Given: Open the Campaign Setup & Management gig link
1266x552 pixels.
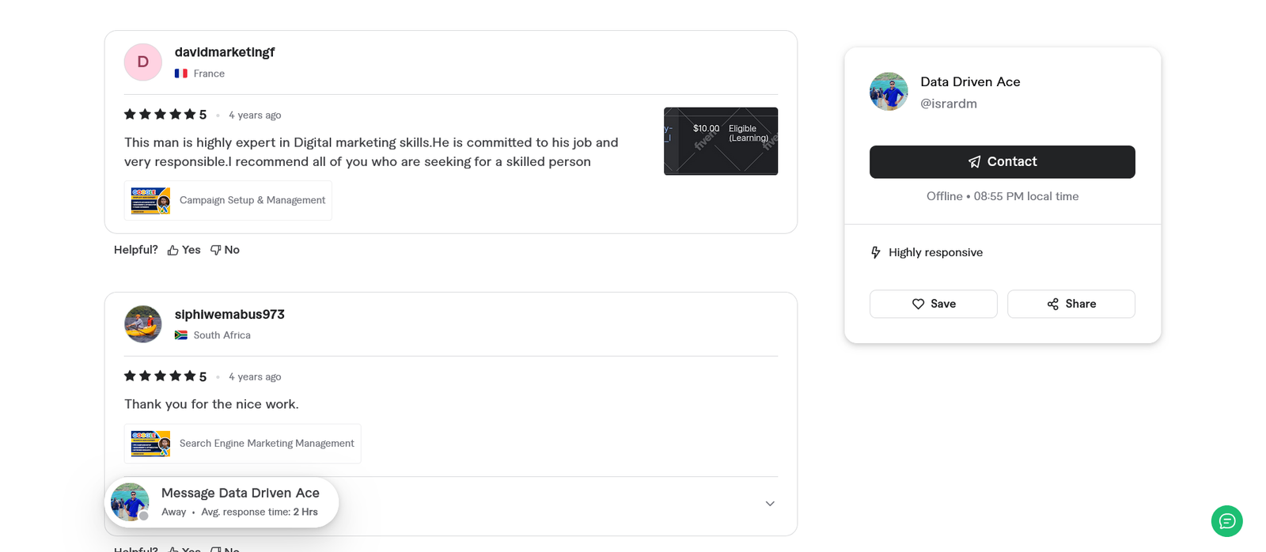Looking at the screenshot, I should pyautogui.click(x=228, y=200).
